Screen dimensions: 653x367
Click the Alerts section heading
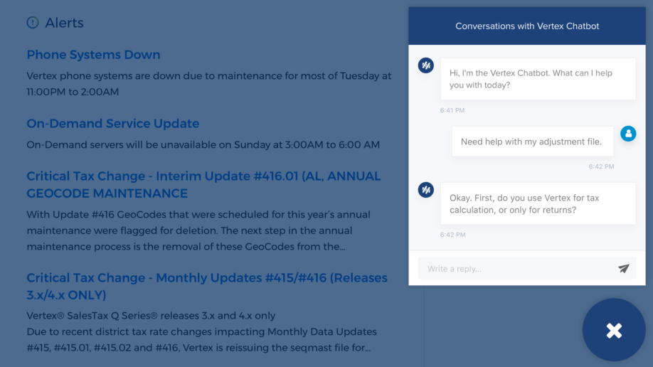tap(64, 23)
